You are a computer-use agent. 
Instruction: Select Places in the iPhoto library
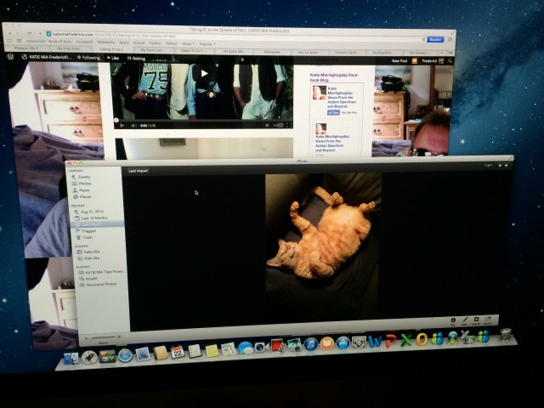86,197
